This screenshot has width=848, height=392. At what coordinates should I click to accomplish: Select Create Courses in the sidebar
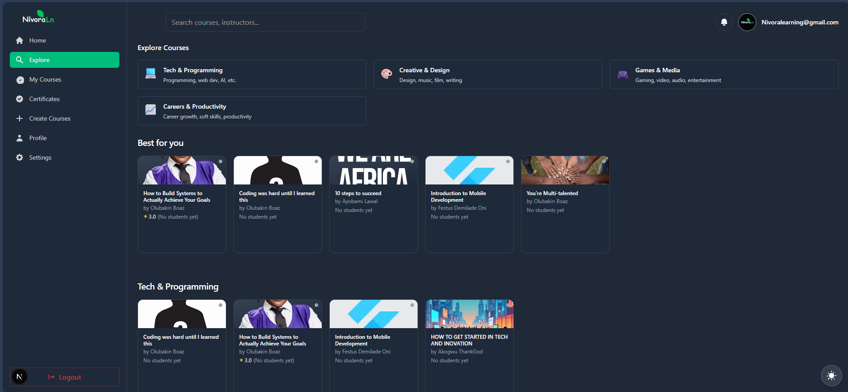[x=49, y=118]
